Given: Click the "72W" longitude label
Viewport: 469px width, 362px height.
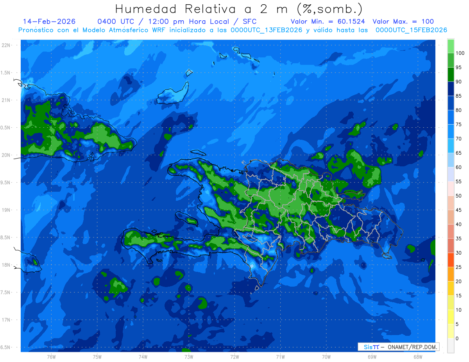Looking at the screenshot, I should pos(234,357).
